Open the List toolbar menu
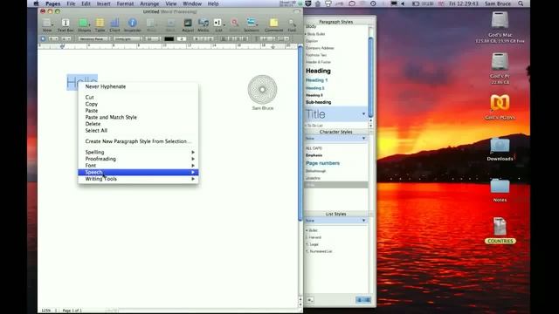The height and width of the screenshot is (314, 559). [218, 25]
